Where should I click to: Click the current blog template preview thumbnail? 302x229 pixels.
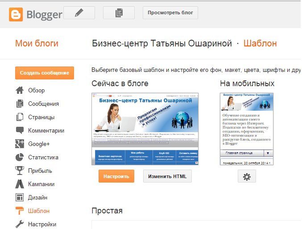[x=145, y=129]
